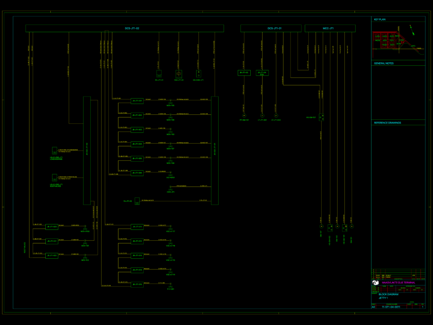Select junction box JB-JT1-006

[x=137, y=173]
